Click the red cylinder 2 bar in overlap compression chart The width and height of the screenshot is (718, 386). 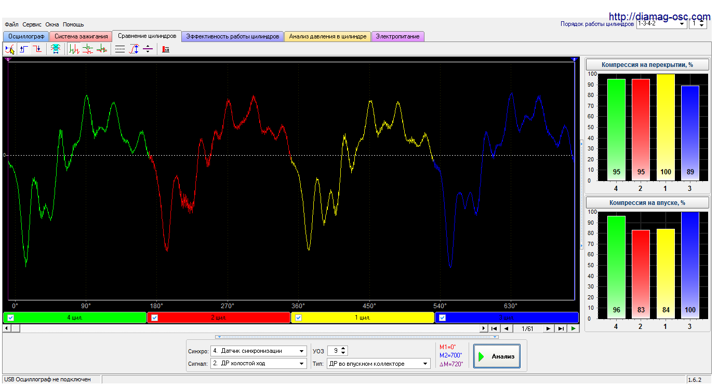click(641, 130)
